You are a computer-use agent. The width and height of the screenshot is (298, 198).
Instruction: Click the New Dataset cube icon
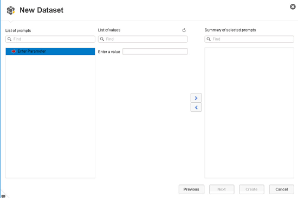[x=11, y=10]
